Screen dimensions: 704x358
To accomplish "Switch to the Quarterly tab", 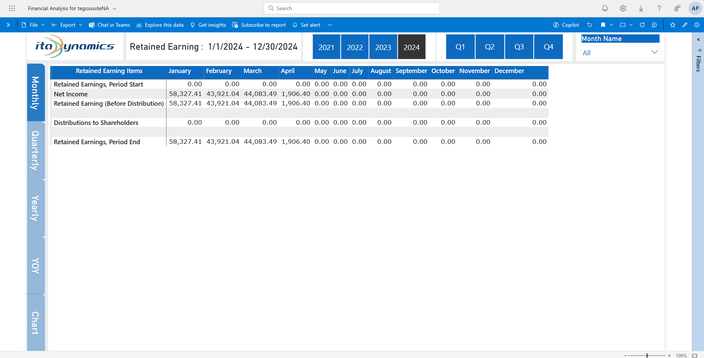I will pos(36,150).
